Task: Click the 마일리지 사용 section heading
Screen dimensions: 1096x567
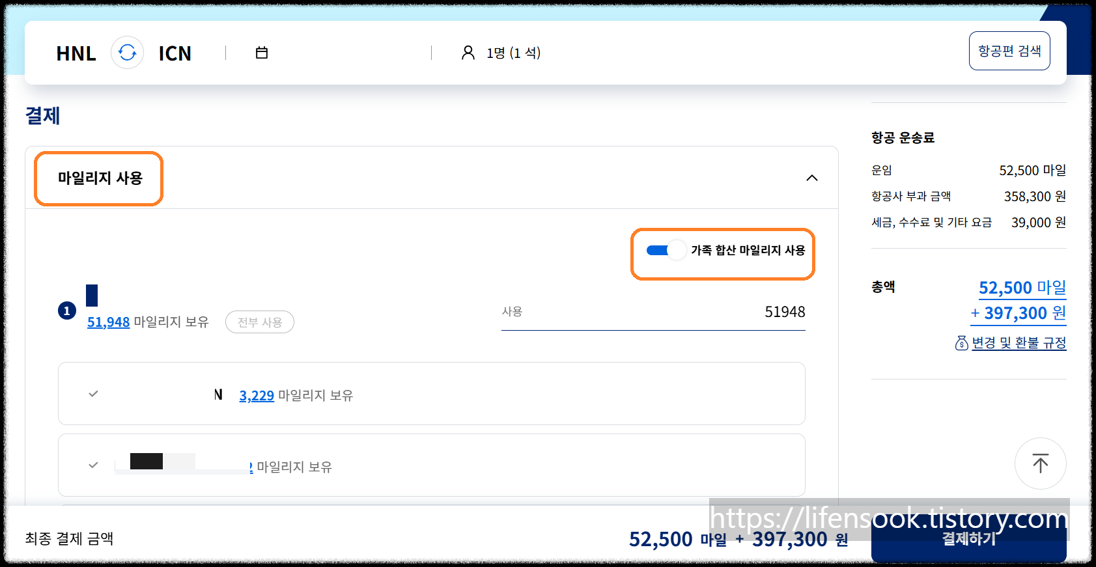Action: coord(100,178)
